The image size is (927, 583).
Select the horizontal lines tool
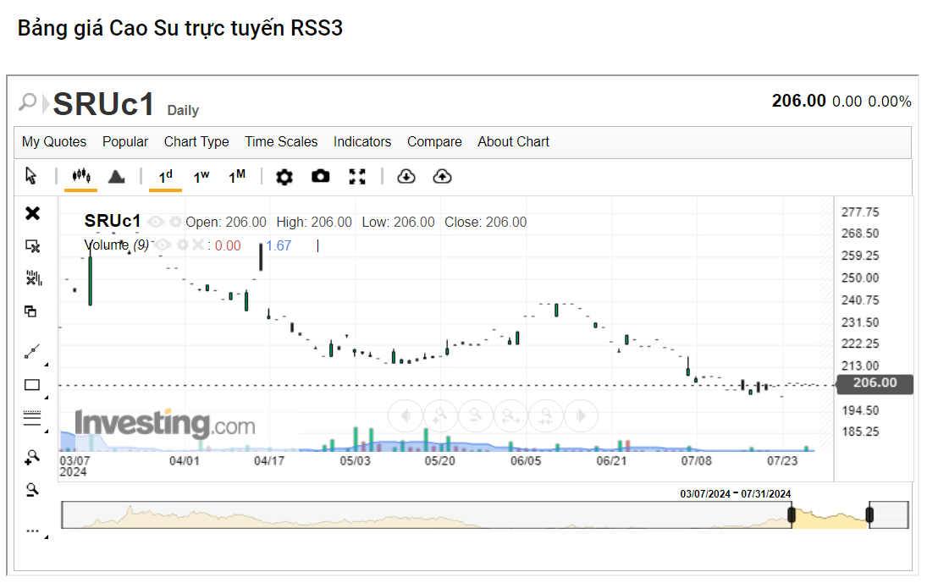tap(32, 418)
